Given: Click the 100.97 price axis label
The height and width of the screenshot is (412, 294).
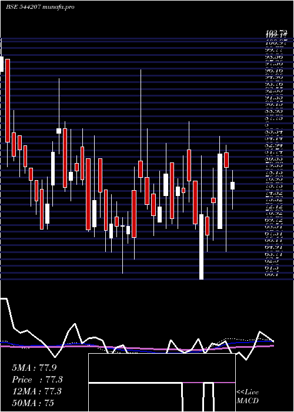Looking at the screenshot, I should 277,42.
